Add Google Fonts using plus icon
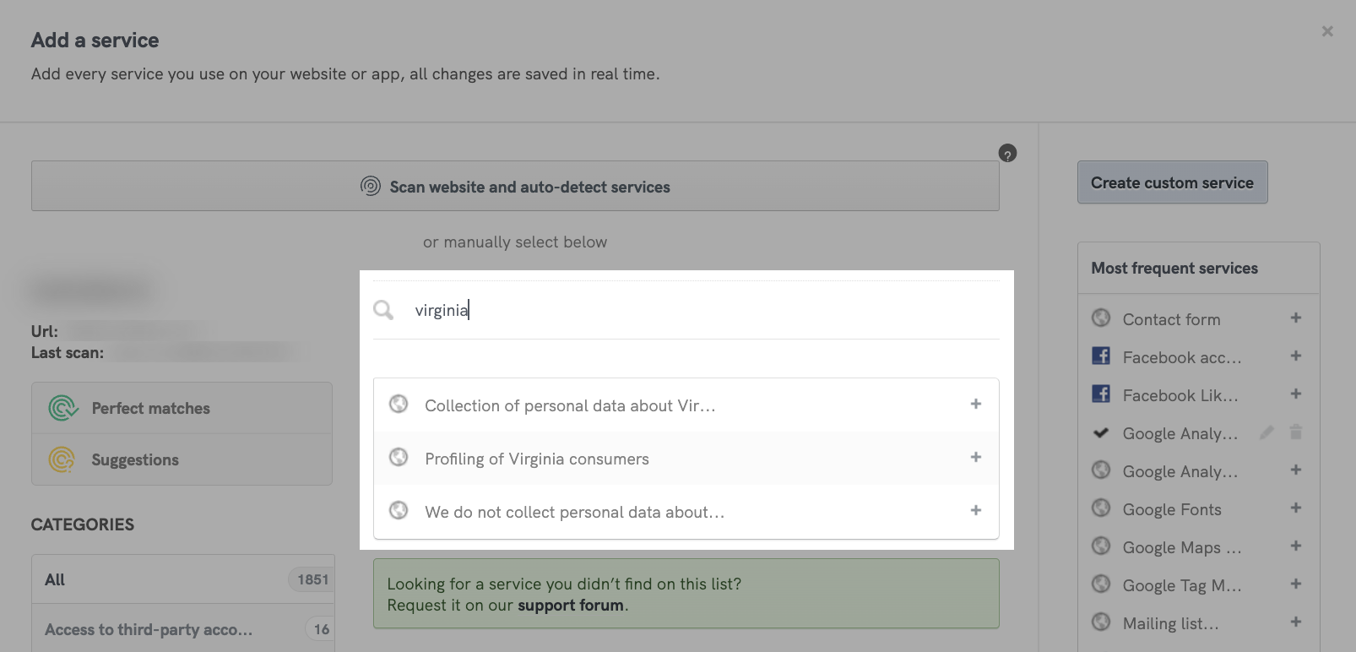Viewport: 1356px width, 652px height. 1295,508
